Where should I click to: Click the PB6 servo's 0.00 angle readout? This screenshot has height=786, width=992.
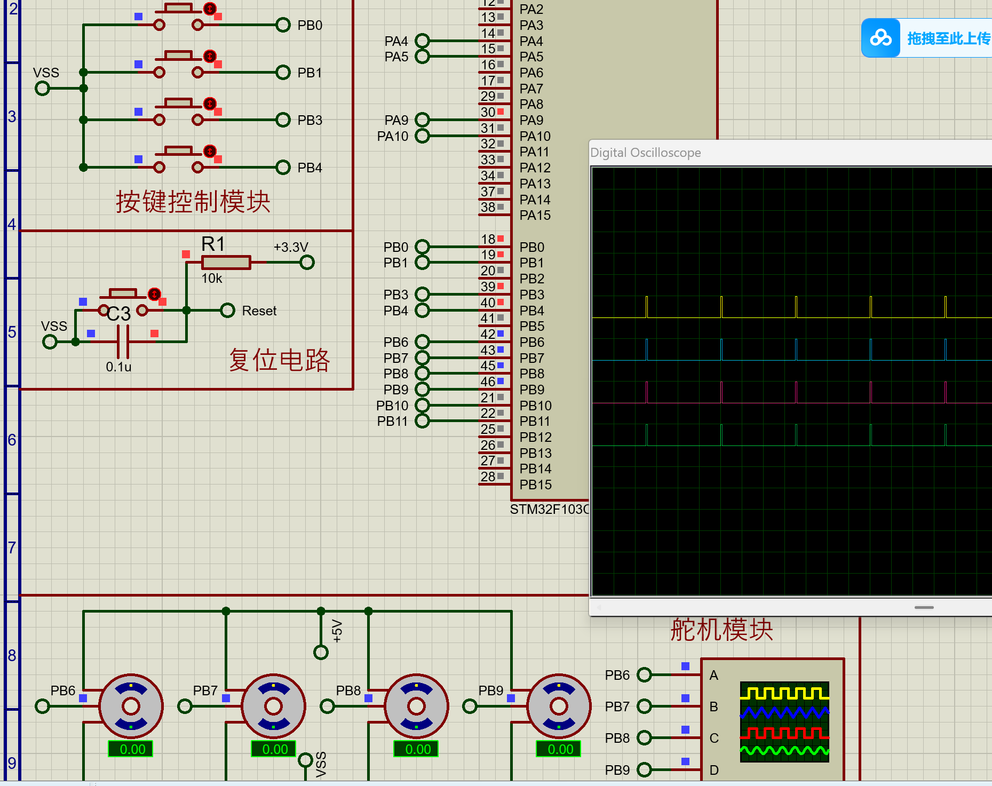click(131, 749)
